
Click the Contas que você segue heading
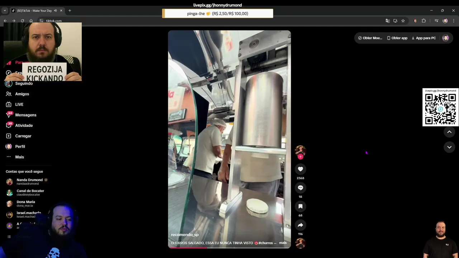pyautogui.click(x=24, y=172)
